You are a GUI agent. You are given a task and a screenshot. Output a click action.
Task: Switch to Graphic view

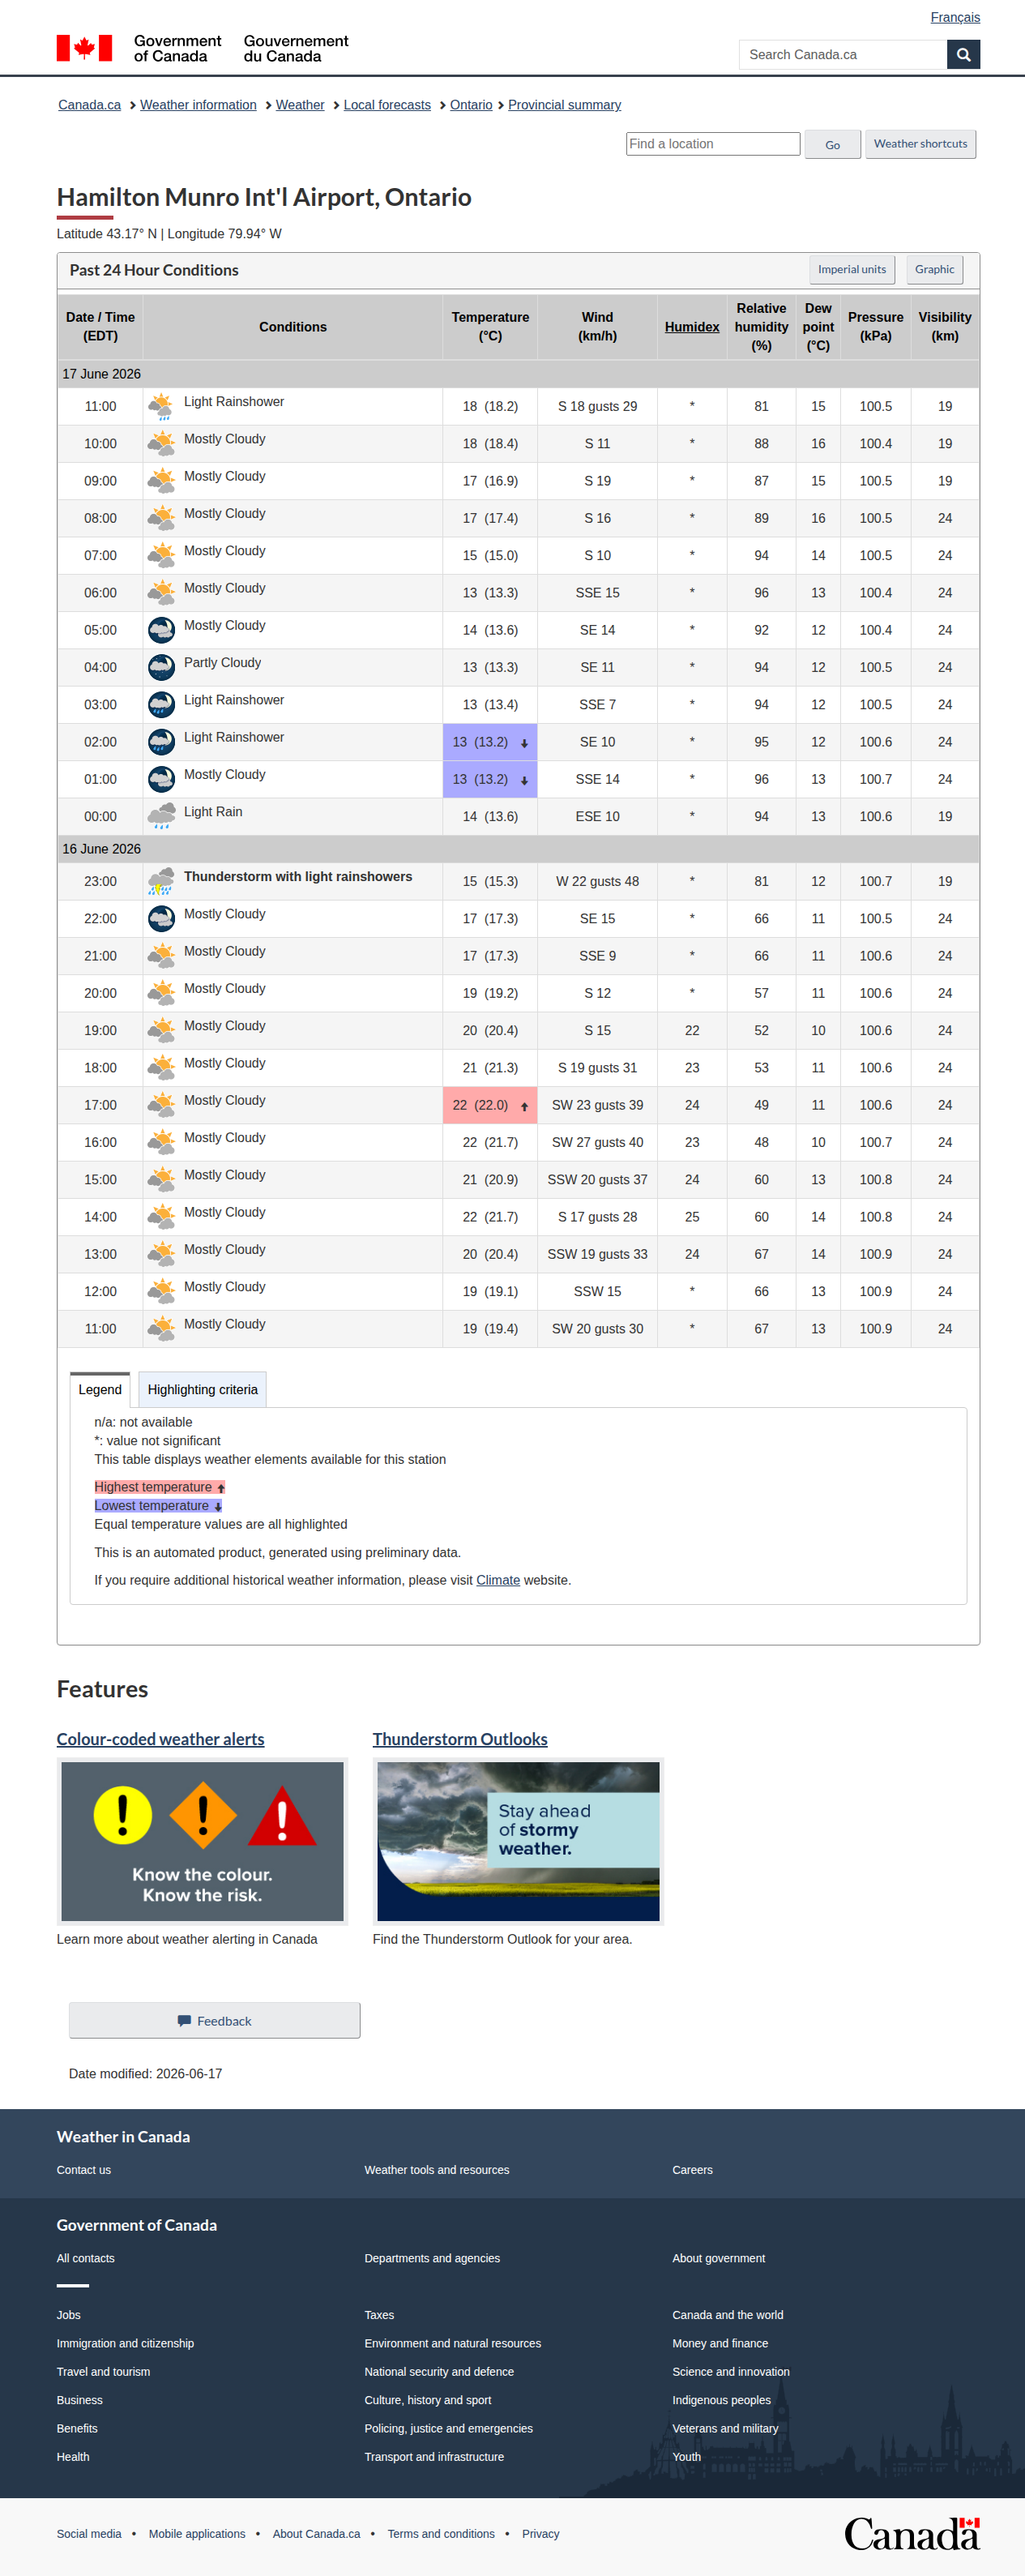point(934,269)
